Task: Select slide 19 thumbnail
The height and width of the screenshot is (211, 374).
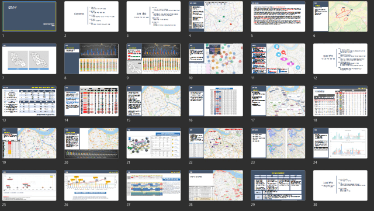Action: tap(29, 143)
